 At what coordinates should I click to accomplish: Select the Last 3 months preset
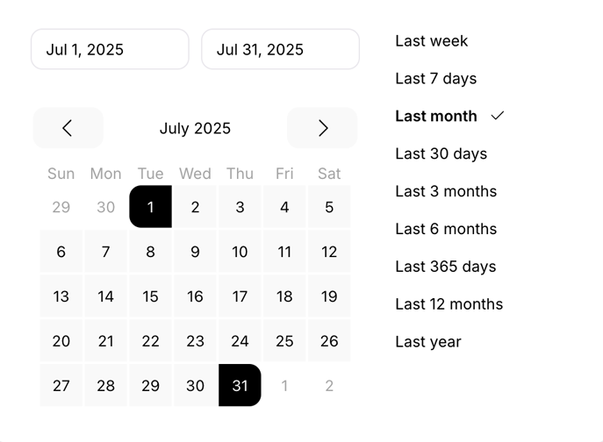click(446, 192)
